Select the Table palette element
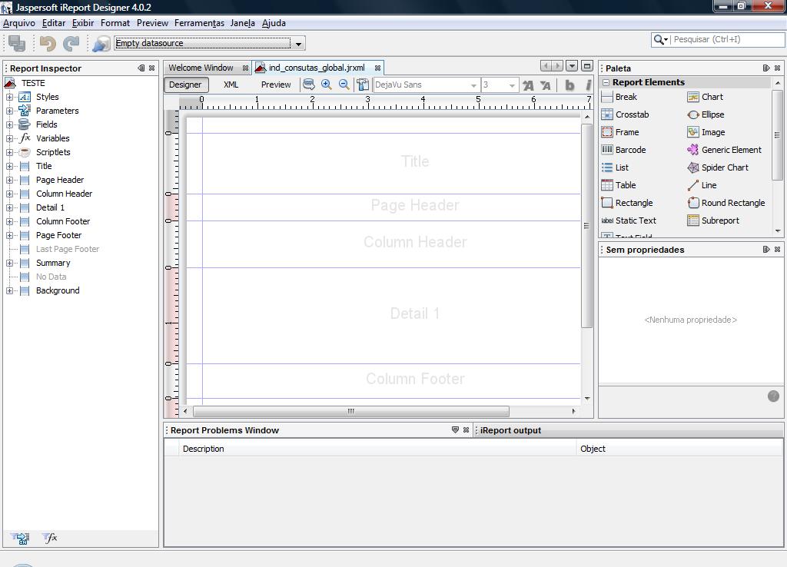The image size is (787, 567). tap(619, 185)
